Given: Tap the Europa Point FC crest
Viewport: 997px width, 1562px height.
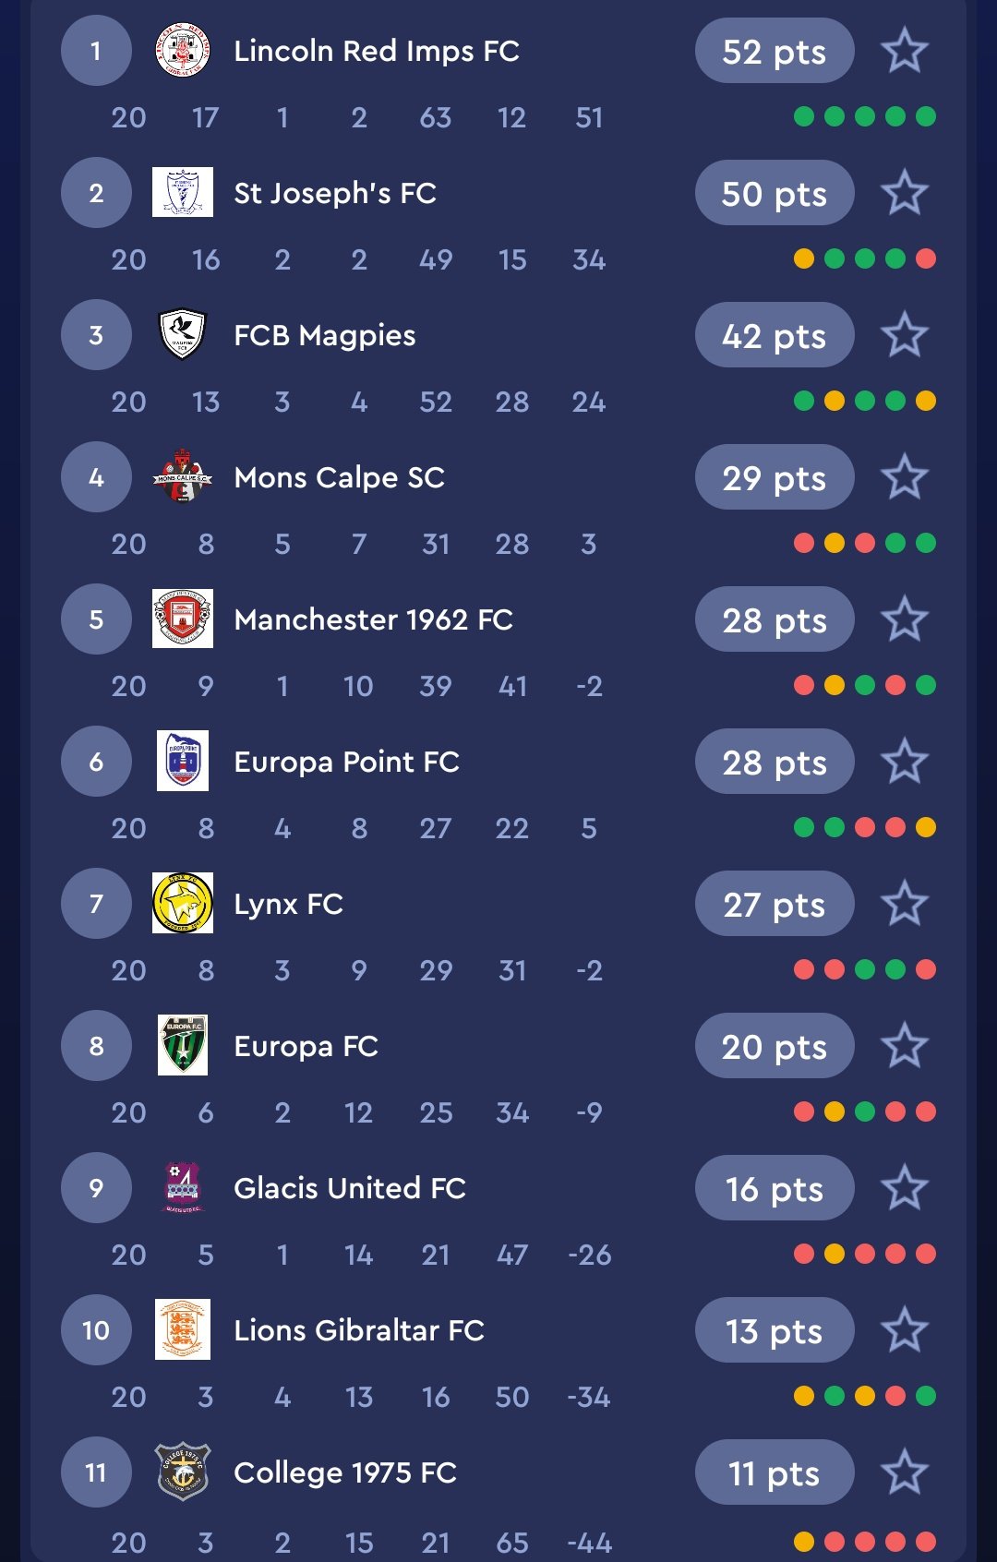Looking at the screenshot, I should [183, 761].
